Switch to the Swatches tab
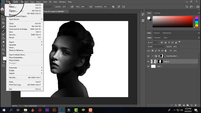Image resolution: width=201 pixels, height=113 pixels. 157,13
